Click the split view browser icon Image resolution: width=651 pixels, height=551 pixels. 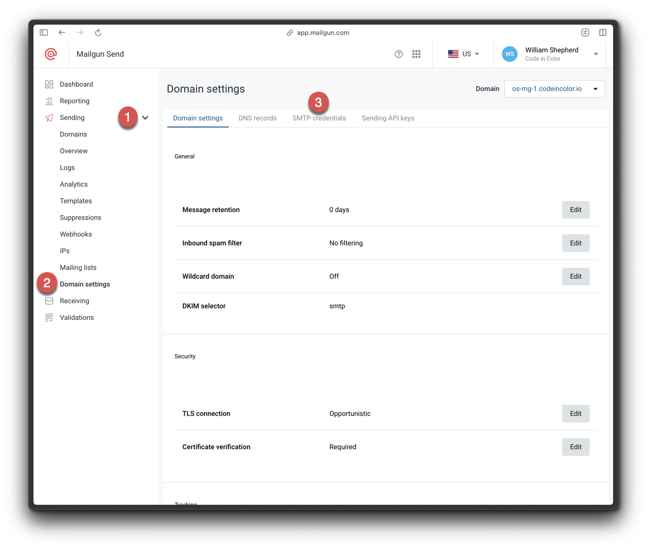[x=603, y=32]
